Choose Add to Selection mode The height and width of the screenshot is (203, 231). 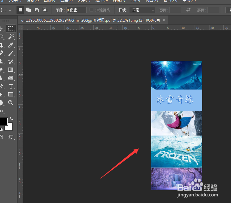pyautogui.click(x=28, y=10)
